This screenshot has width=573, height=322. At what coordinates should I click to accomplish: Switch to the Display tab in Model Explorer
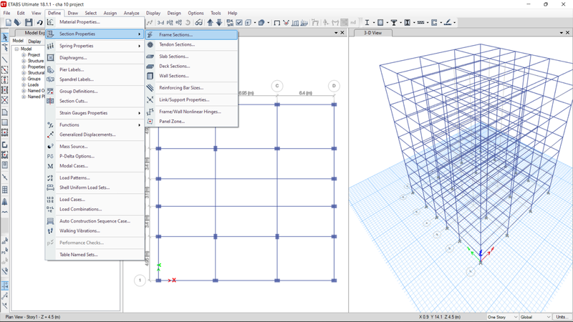(34, 42)
